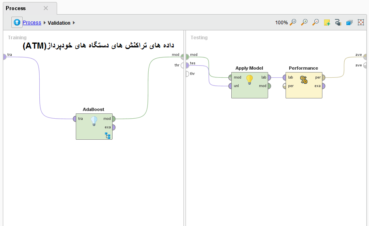
Task: Click Apply Model's unl input port
Action: click(x=230, y=86)
